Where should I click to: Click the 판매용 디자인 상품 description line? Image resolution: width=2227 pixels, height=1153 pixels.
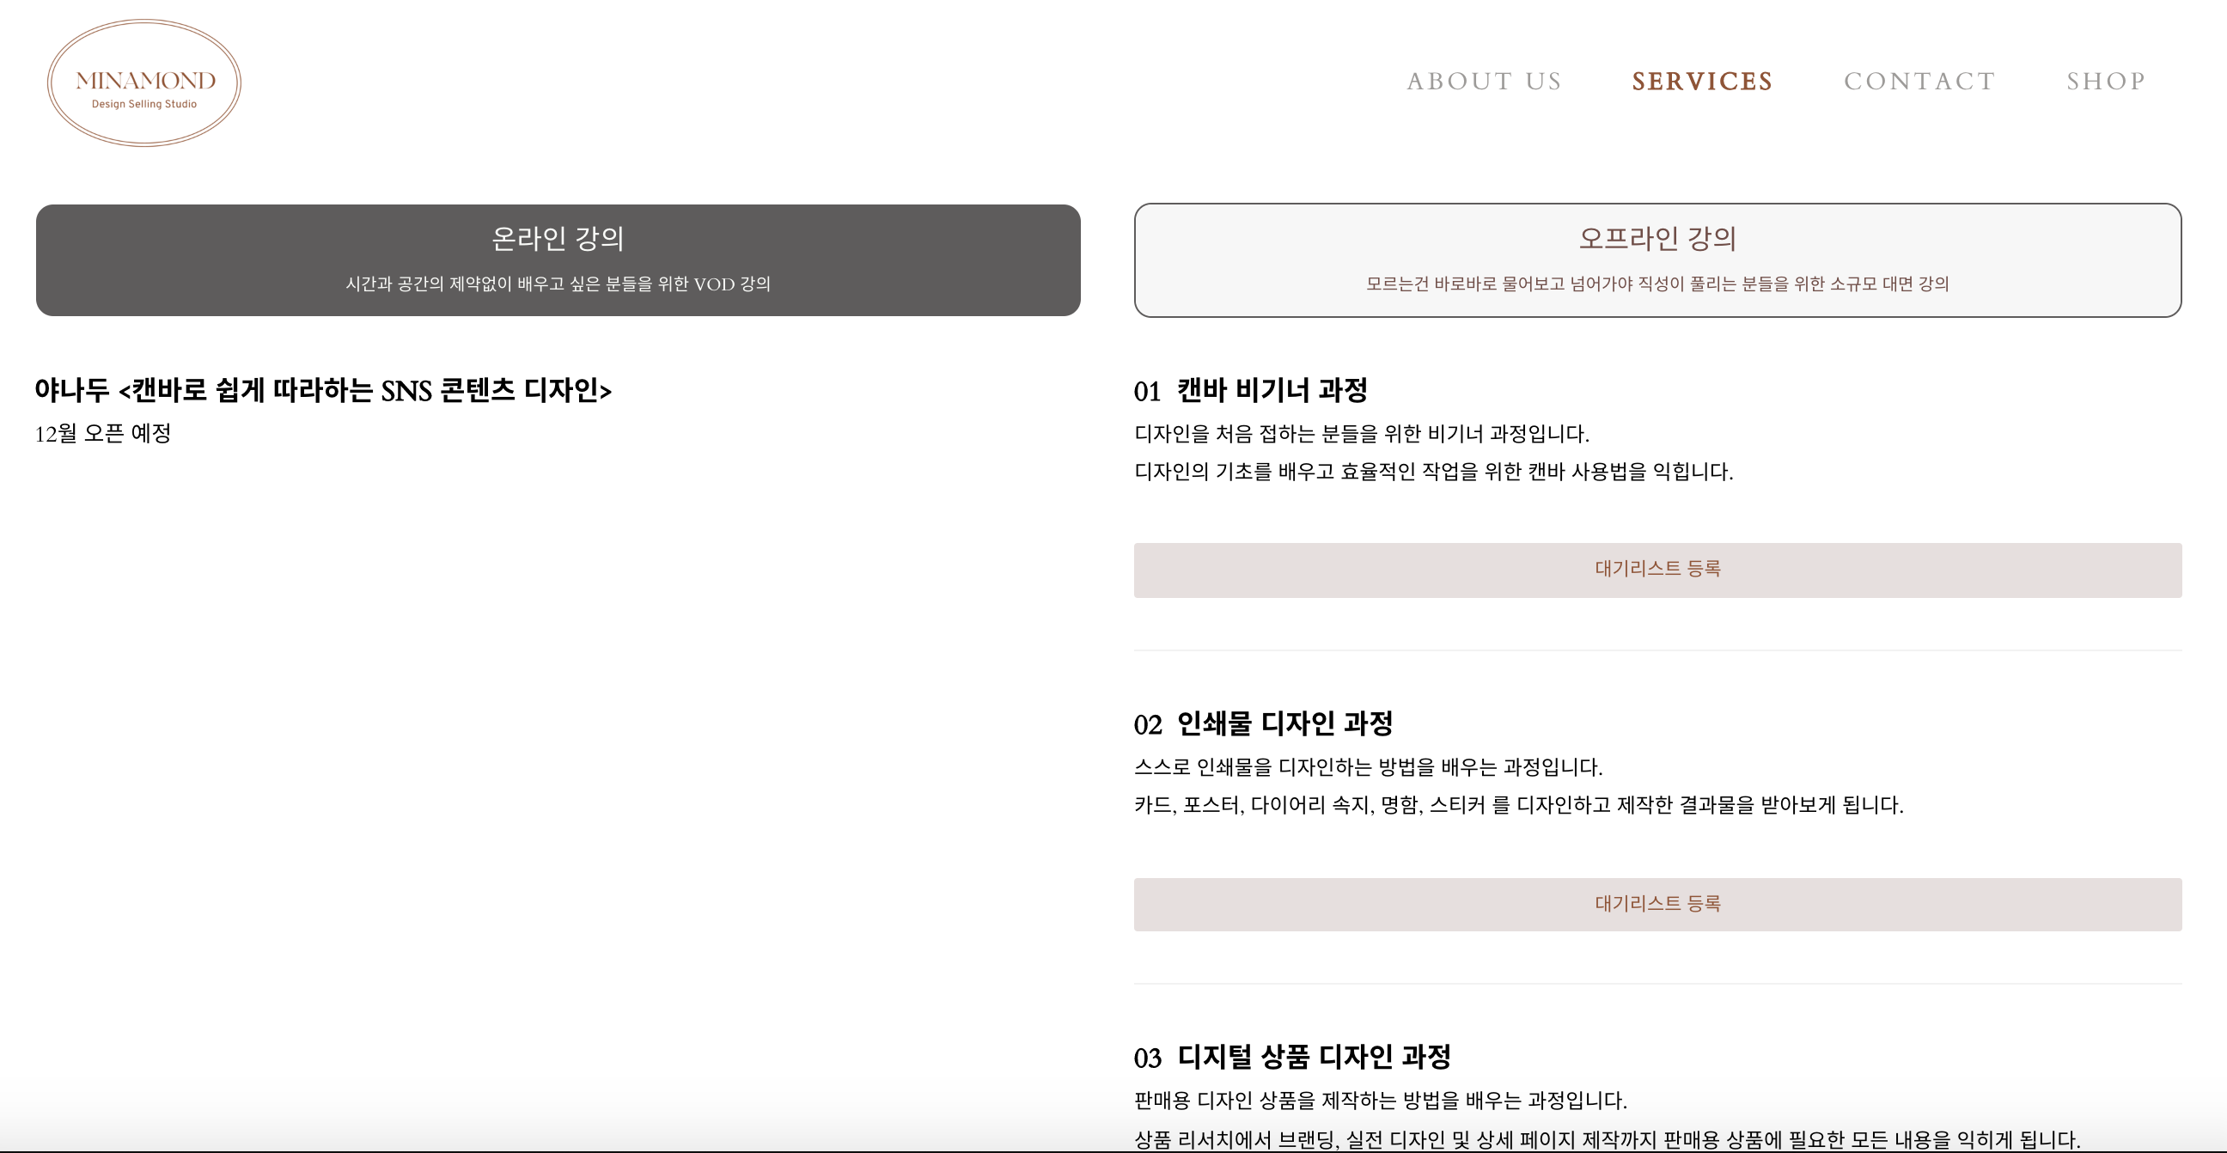pos(1380,1101)
